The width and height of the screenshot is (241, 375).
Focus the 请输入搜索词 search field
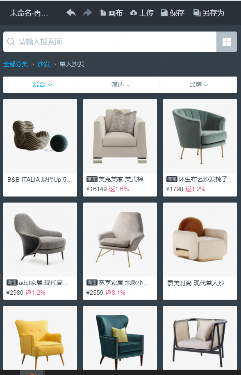point(110,42)
